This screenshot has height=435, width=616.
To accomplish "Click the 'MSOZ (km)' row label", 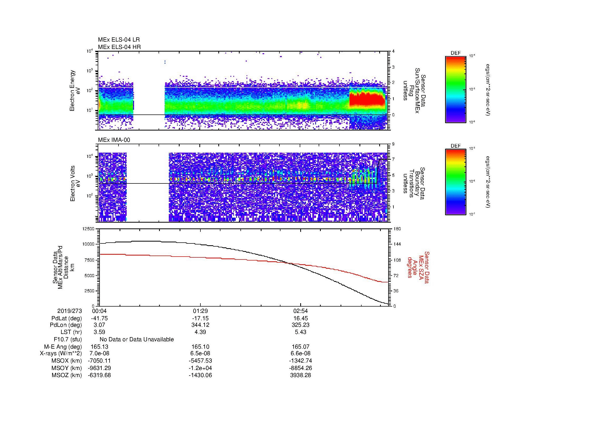I will pos(67,375).
